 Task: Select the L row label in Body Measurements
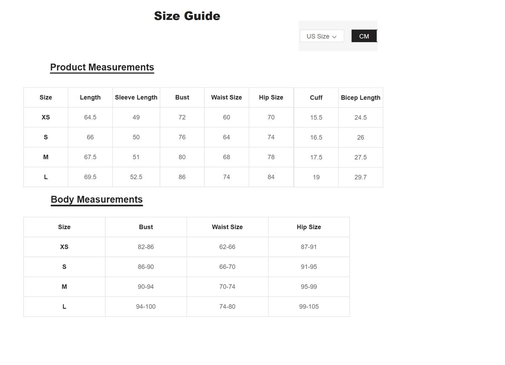pyautogui.click(x=64, y=306)
